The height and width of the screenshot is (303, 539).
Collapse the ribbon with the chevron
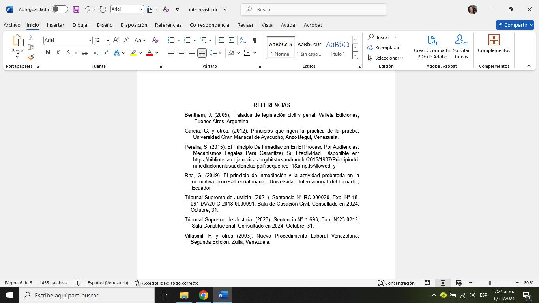(529, 66)
